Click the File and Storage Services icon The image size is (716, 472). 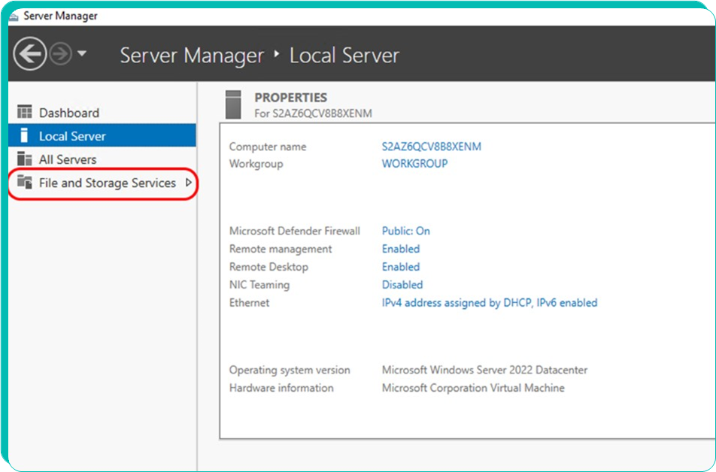click(x=25, y=182)
